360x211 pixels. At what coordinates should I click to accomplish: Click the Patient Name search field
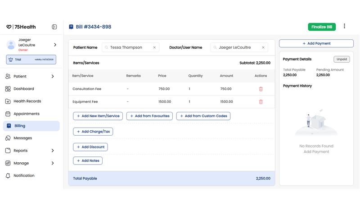pyautogui.click(x=128, y=47)
